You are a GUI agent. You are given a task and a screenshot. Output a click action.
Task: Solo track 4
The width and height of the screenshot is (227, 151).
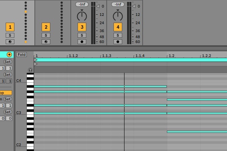click(x=118, y=35)
